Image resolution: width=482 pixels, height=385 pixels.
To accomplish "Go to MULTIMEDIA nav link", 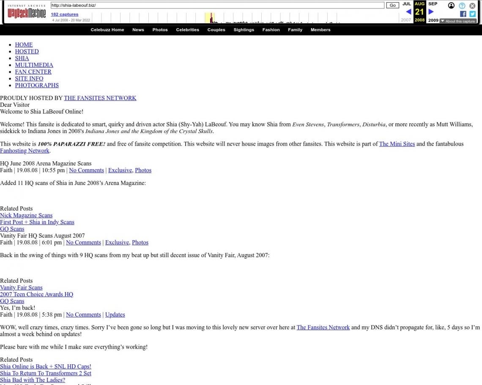I will pos(34,65).
